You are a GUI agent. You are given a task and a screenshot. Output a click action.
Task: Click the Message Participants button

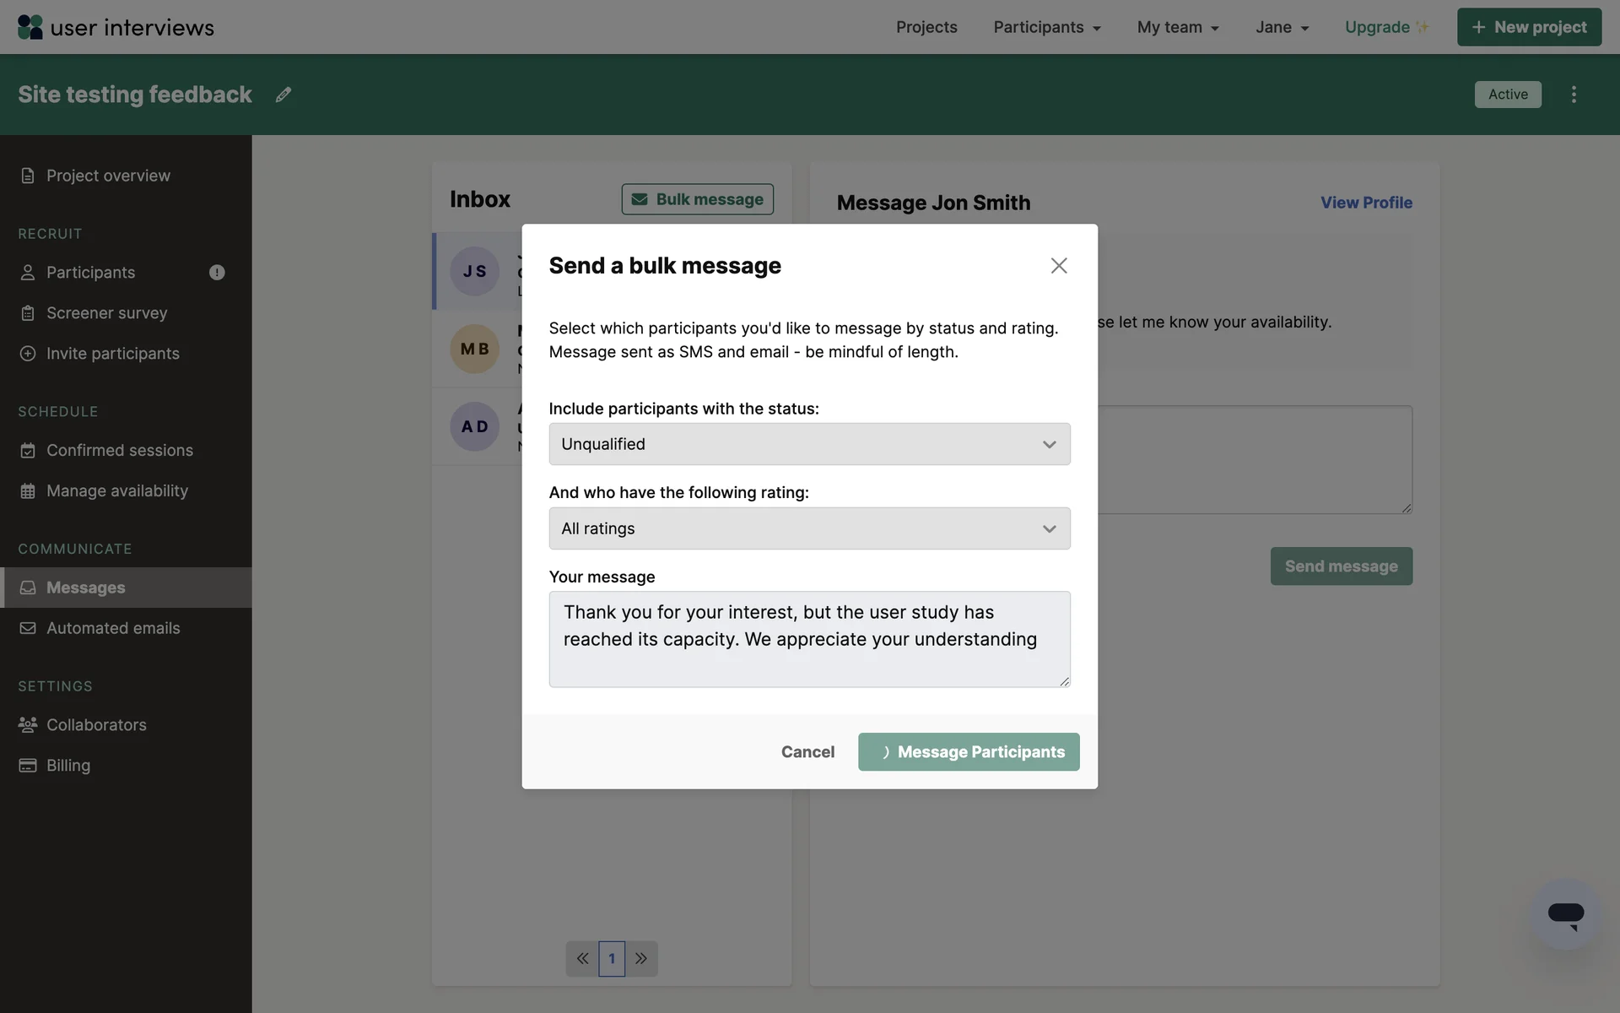[x=969, y=751]
